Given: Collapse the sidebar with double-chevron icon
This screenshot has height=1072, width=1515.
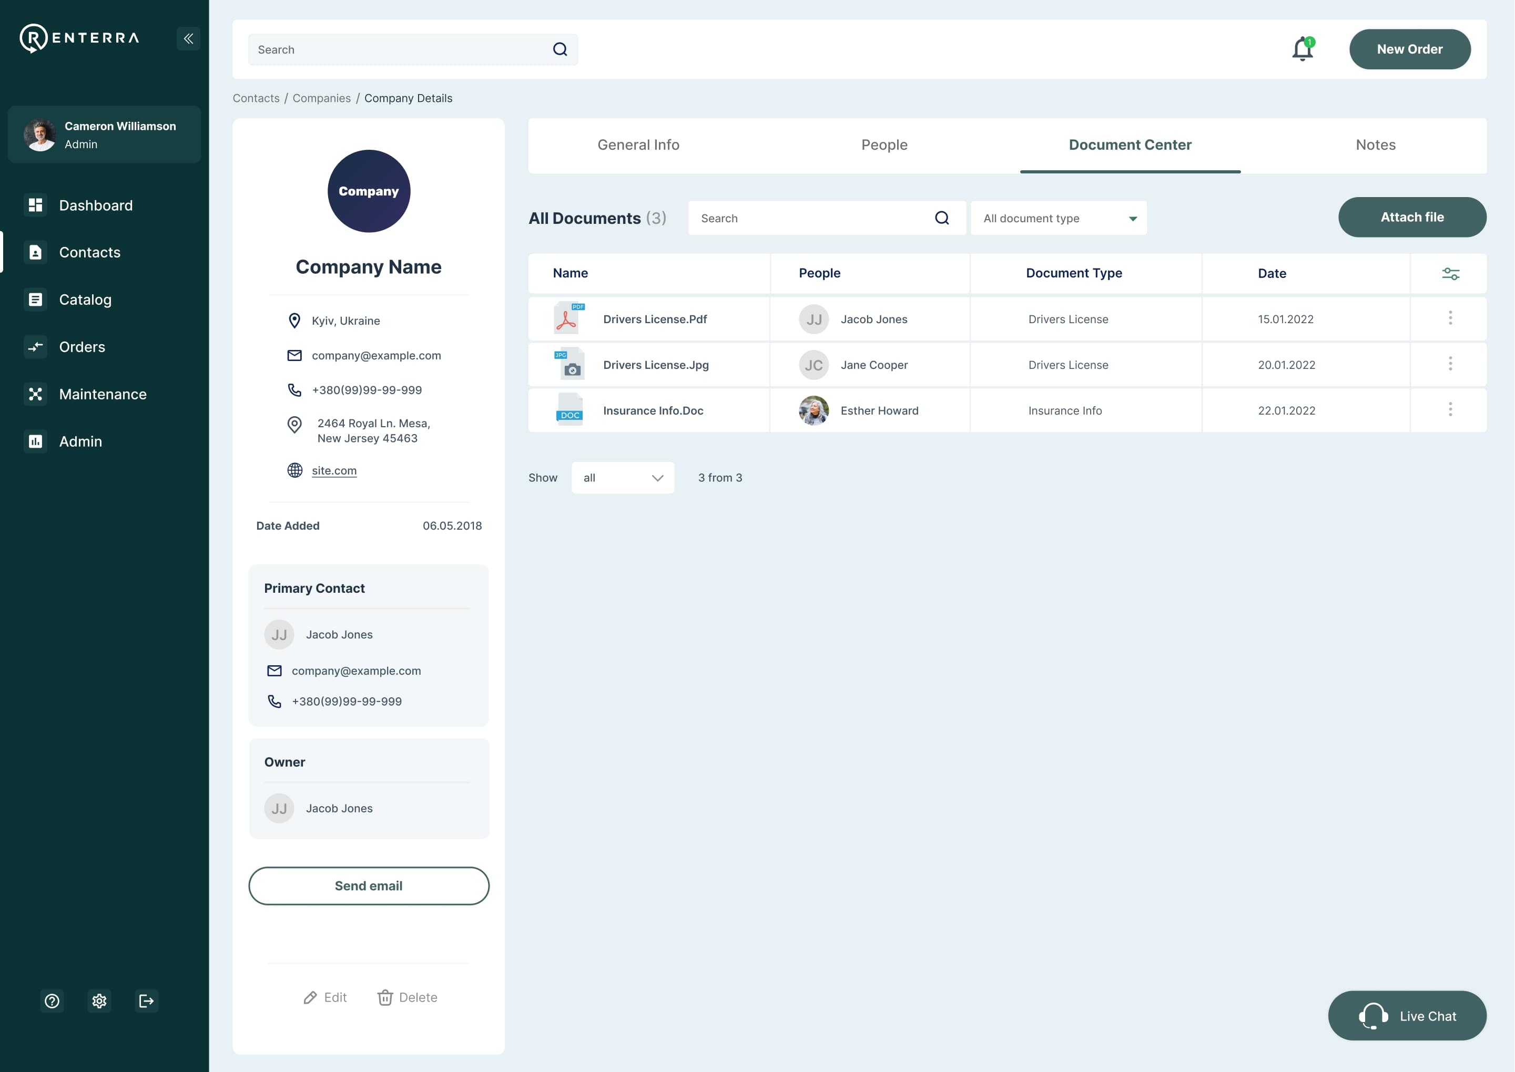Looking at the screenshot, I should 188,38.
